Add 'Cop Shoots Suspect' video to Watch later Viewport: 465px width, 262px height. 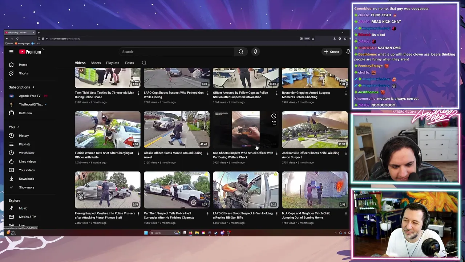274,116
